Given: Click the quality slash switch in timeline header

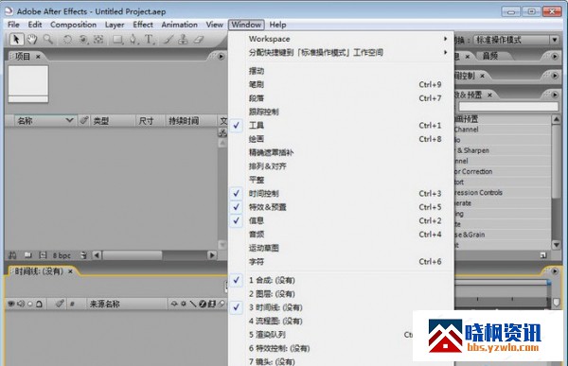Looking at the screenshot, I should click(x=193, y=304).
